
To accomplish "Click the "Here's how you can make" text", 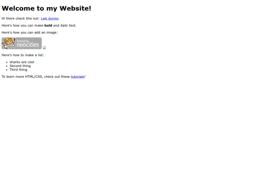I will (x=22, y=26).
